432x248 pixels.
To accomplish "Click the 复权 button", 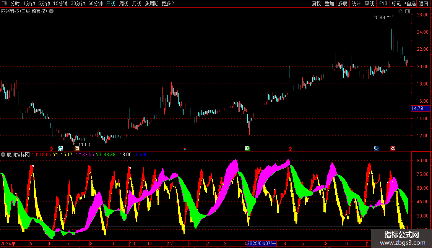I will pos(317,3).
